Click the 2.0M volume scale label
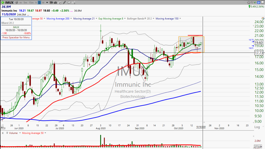 (x=258, y=141)
